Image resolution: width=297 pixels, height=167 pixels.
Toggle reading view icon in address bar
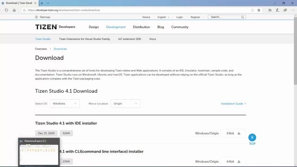click(252, 10)
